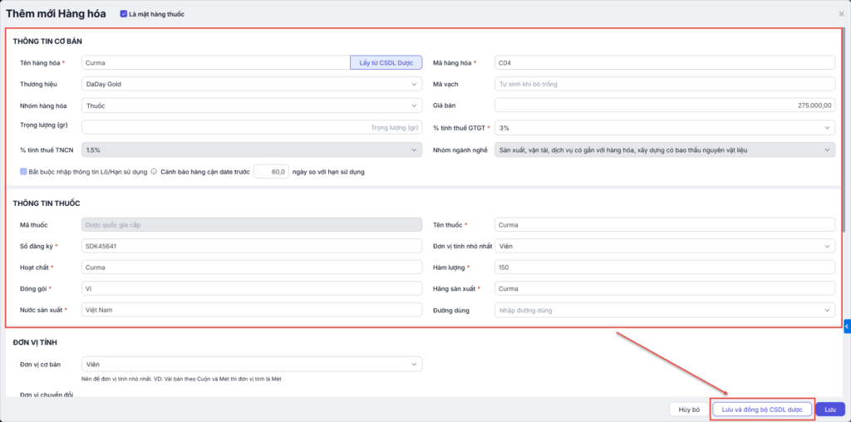Click the Mã hàng hóa field

tap(665, 62)
